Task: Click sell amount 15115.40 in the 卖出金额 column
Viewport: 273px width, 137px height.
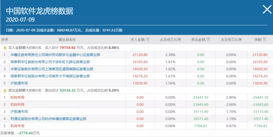Action: click(201, 112)
